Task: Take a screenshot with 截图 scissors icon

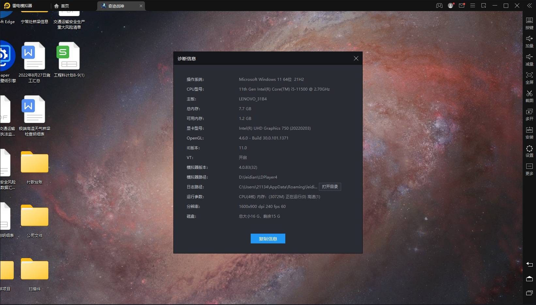Action: (x=529, y=96)
